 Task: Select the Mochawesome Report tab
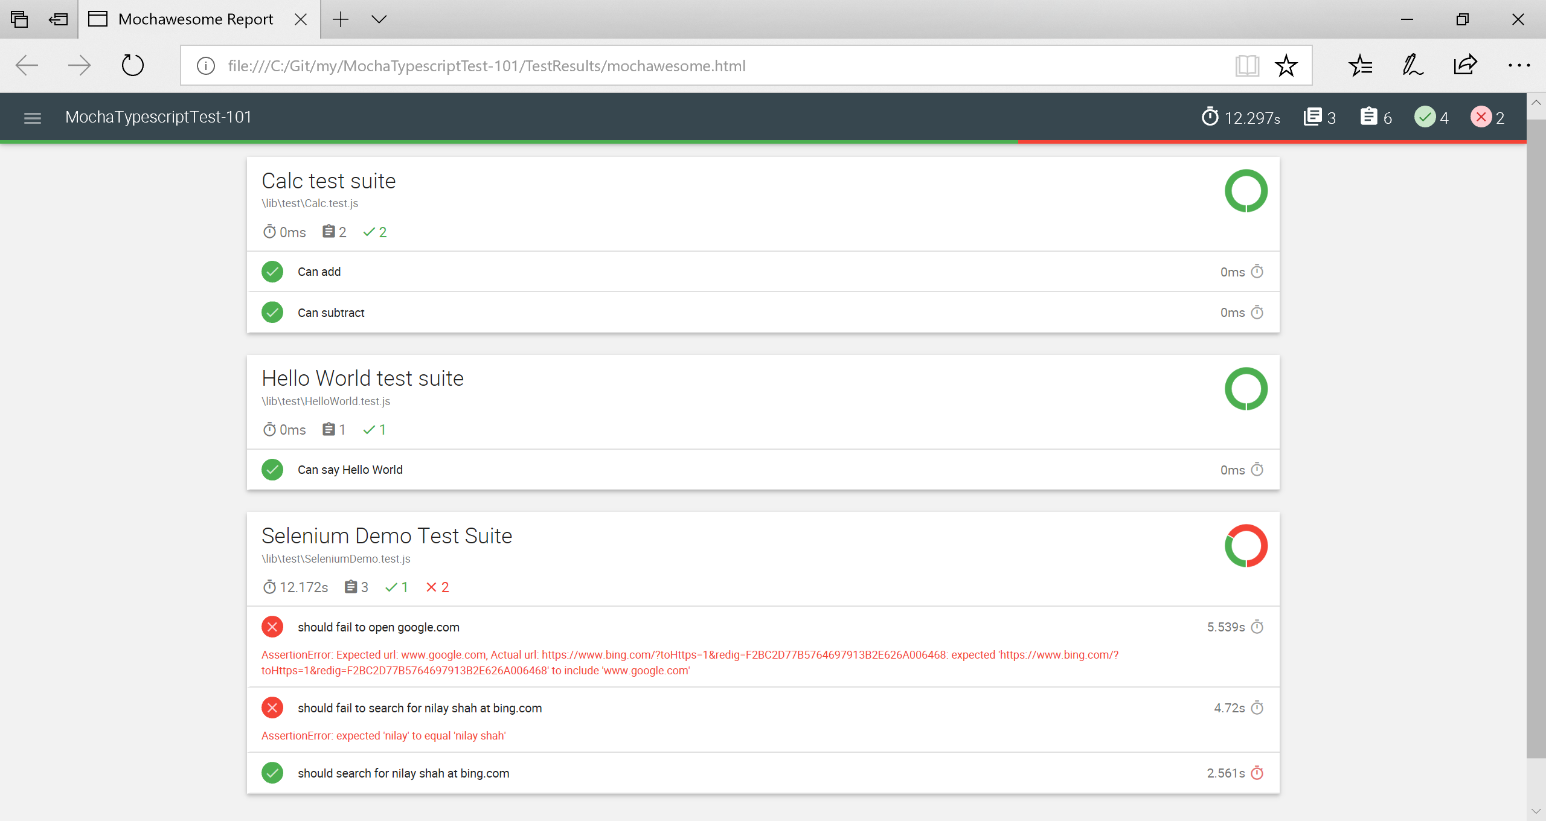coord(199,19)
